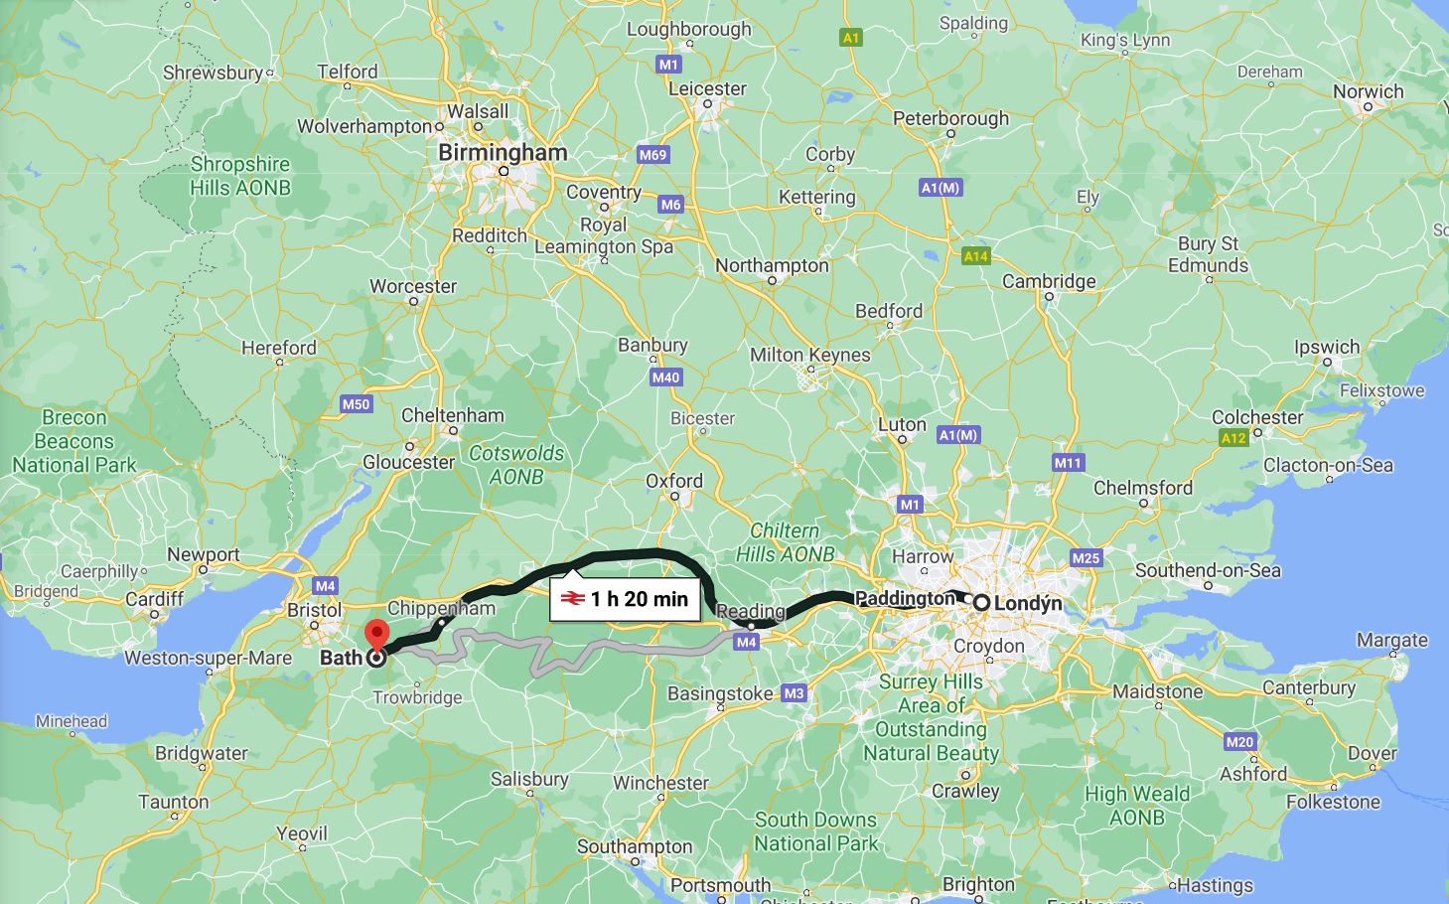Click the Bath destination label
This screenshot has height=904, width=1449.
click(341, 658)
